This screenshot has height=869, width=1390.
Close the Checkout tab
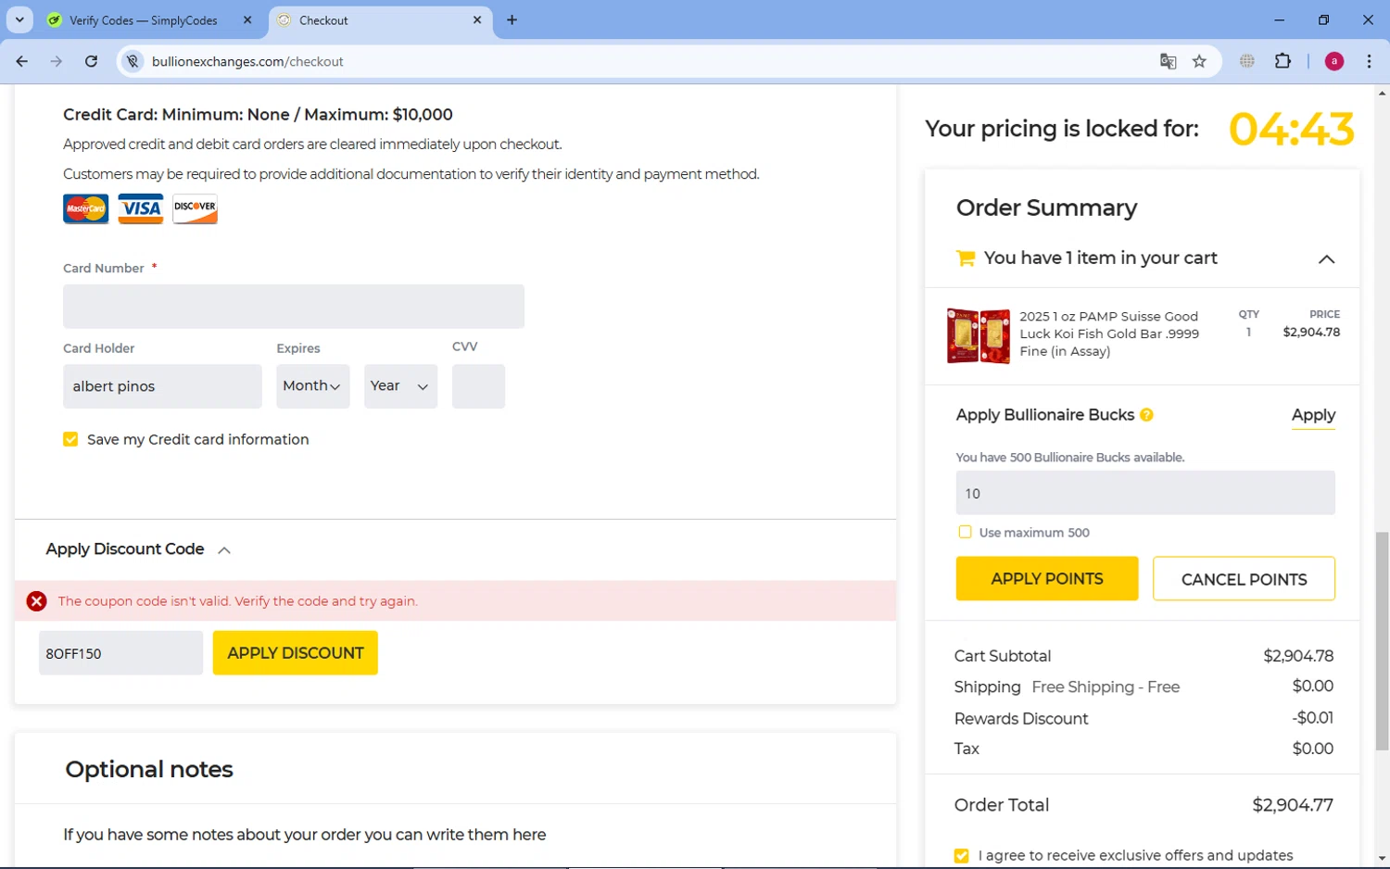pyautogui.click(x=477, y=19)
